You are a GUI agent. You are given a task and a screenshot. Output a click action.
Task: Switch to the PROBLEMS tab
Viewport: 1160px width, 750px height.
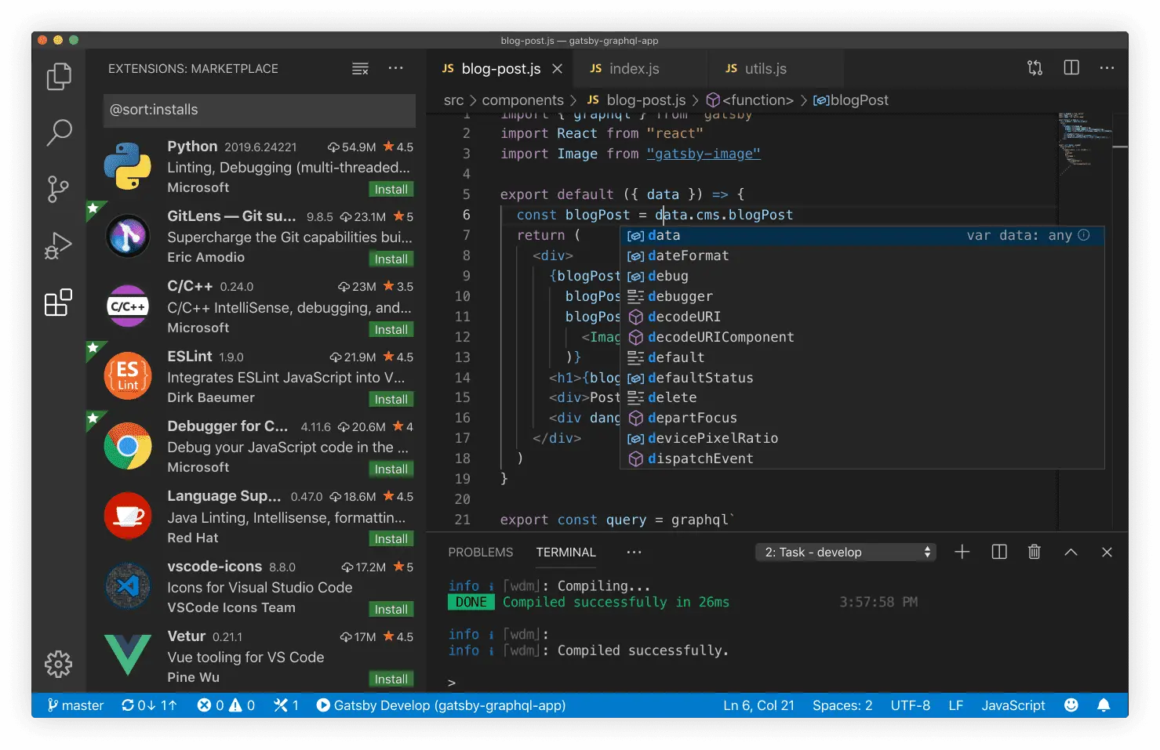[481, 552]
